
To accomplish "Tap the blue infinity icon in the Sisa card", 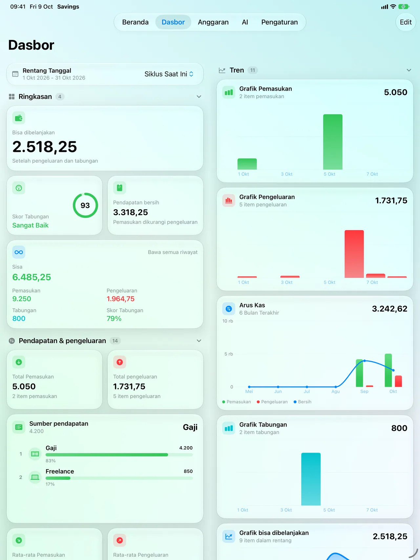I will (x=19, y=252).
